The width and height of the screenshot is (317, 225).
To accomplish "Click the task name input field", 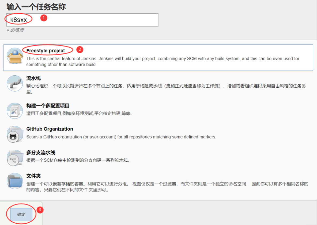I will (82, 20).
